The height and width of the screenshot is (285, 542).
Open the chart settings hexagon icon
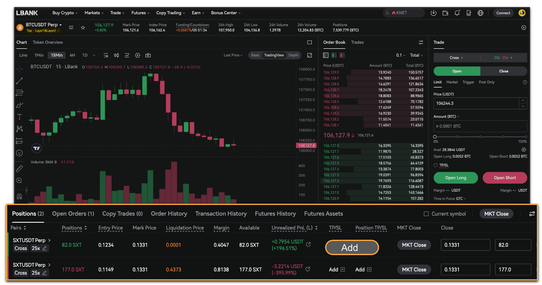(x=138, y=55)
